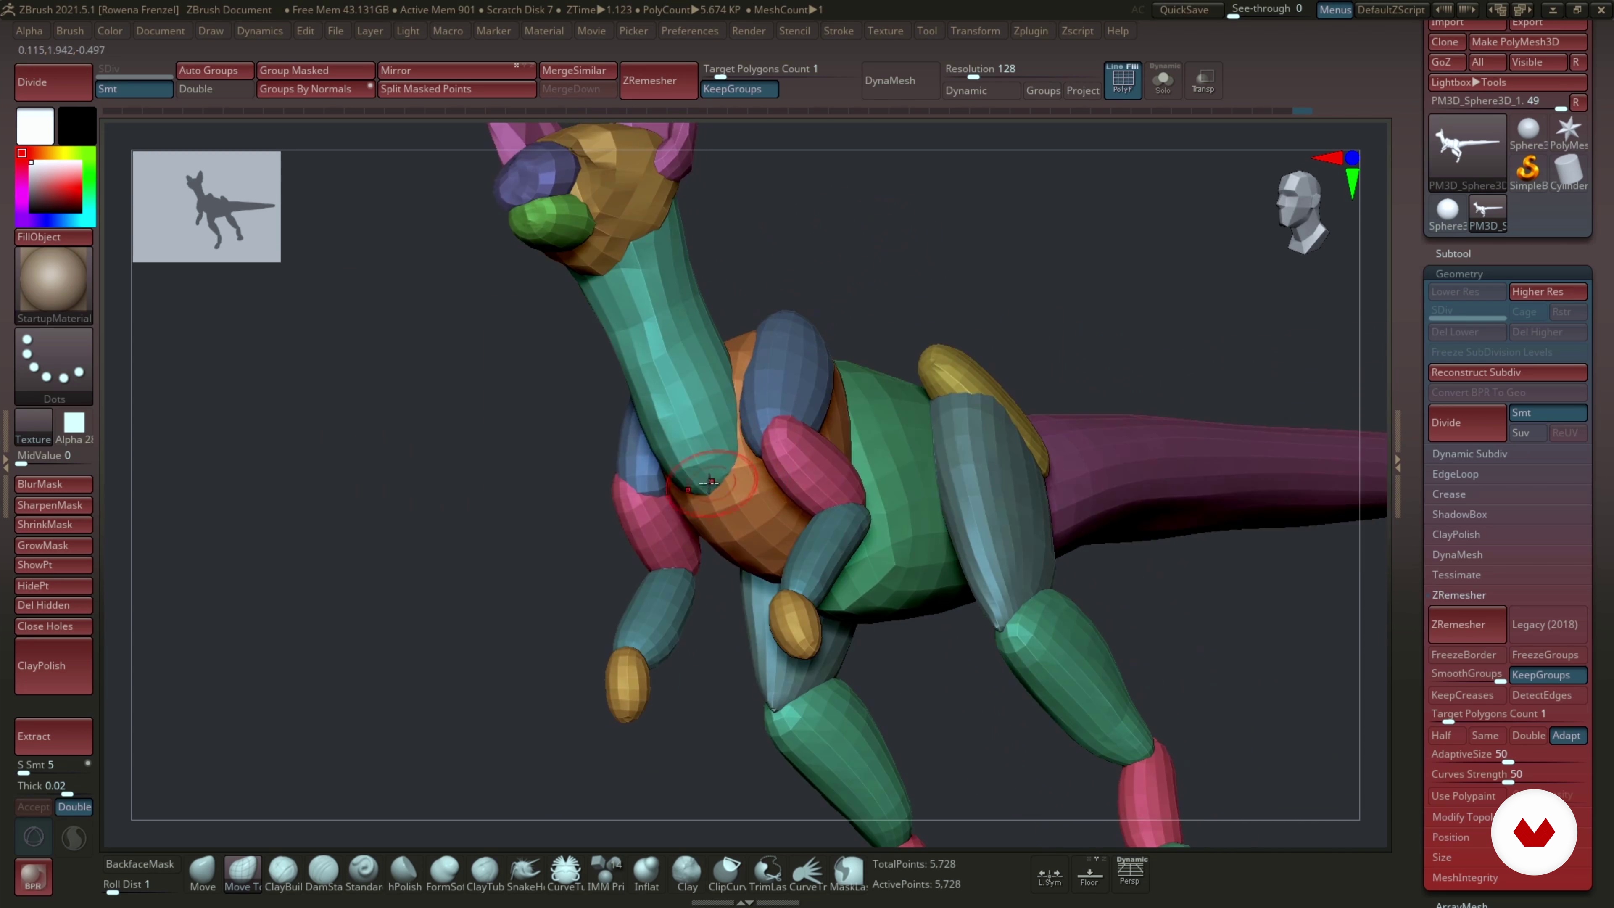This screenshot has width=1614, height=908.
Task: Adjust the AdaptiveSize 50 slider
Action: pyautogui.click(x=1508, y=755)
